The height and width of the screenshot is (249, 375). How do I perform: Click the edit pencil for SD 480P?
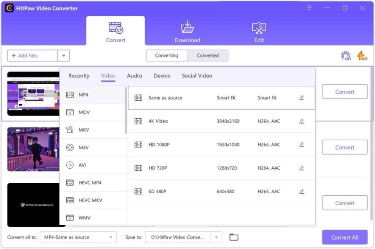tap(302, 192)
